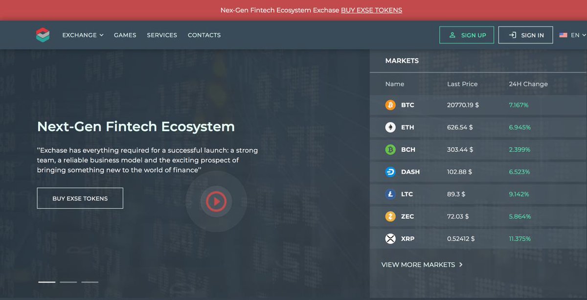Screen dimensions: 587x300
Task: Click the 6.523% change value
Action: click(519, 172)
